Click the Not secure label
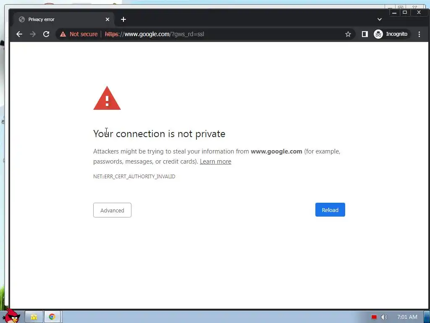 pyautogui.click(x=84, y=34)
